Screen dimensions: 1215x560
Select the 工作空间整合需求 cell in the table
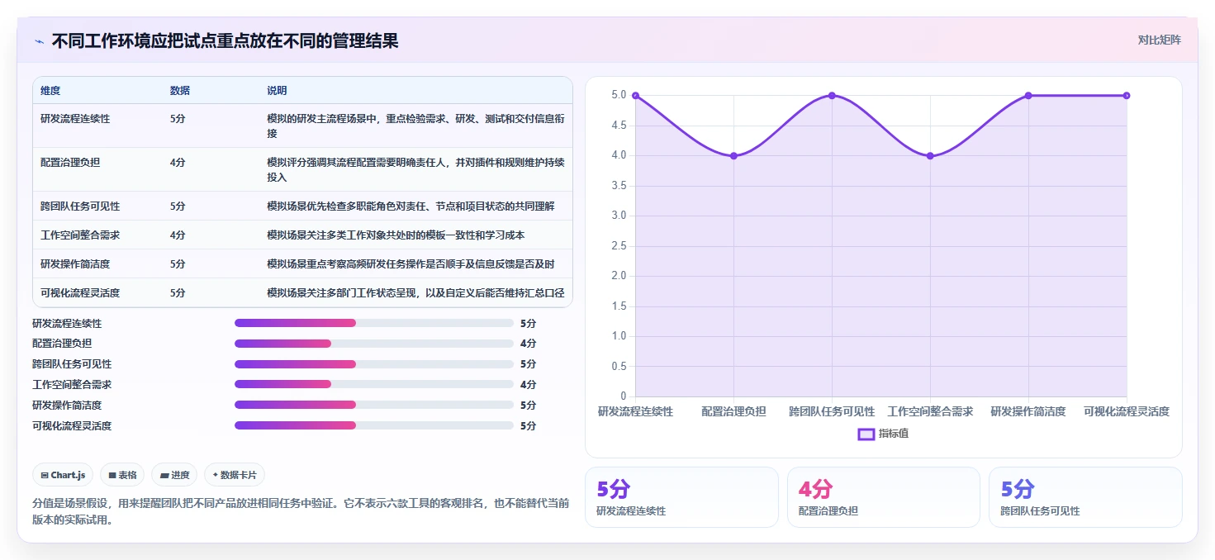pyautogui.click(x=80, y=235)
